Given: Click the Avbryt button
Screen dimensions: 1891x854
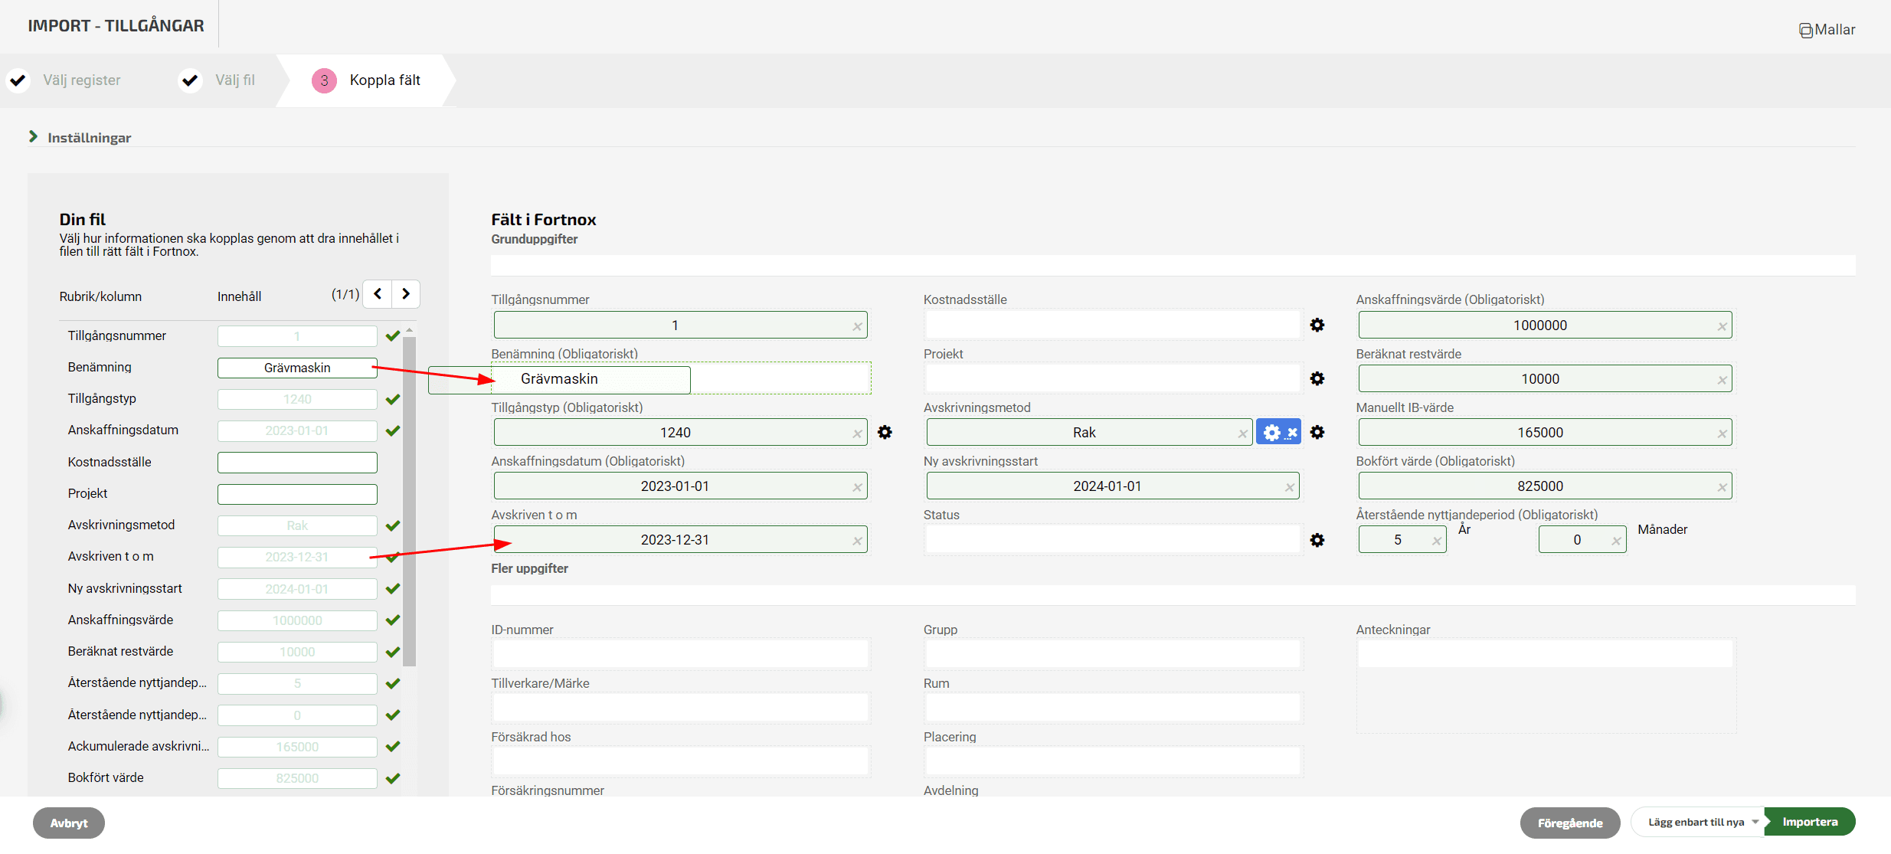Looking at the screenshot, I should point(69,823).
